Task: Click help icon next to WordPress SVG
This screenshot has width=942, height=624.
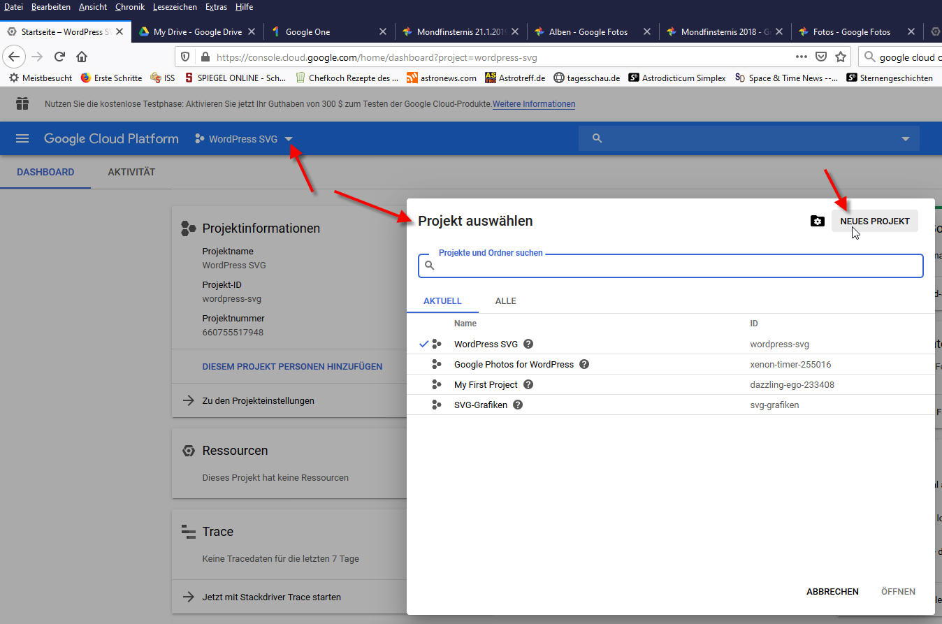Action: 528,344
